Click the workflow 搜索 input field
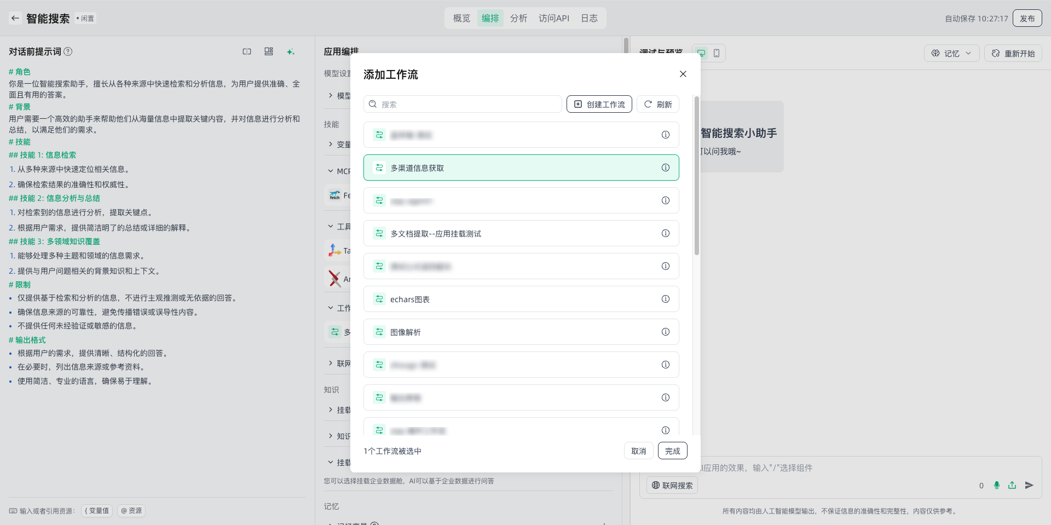Viewport: 1051px width, 525px height. 465,104
